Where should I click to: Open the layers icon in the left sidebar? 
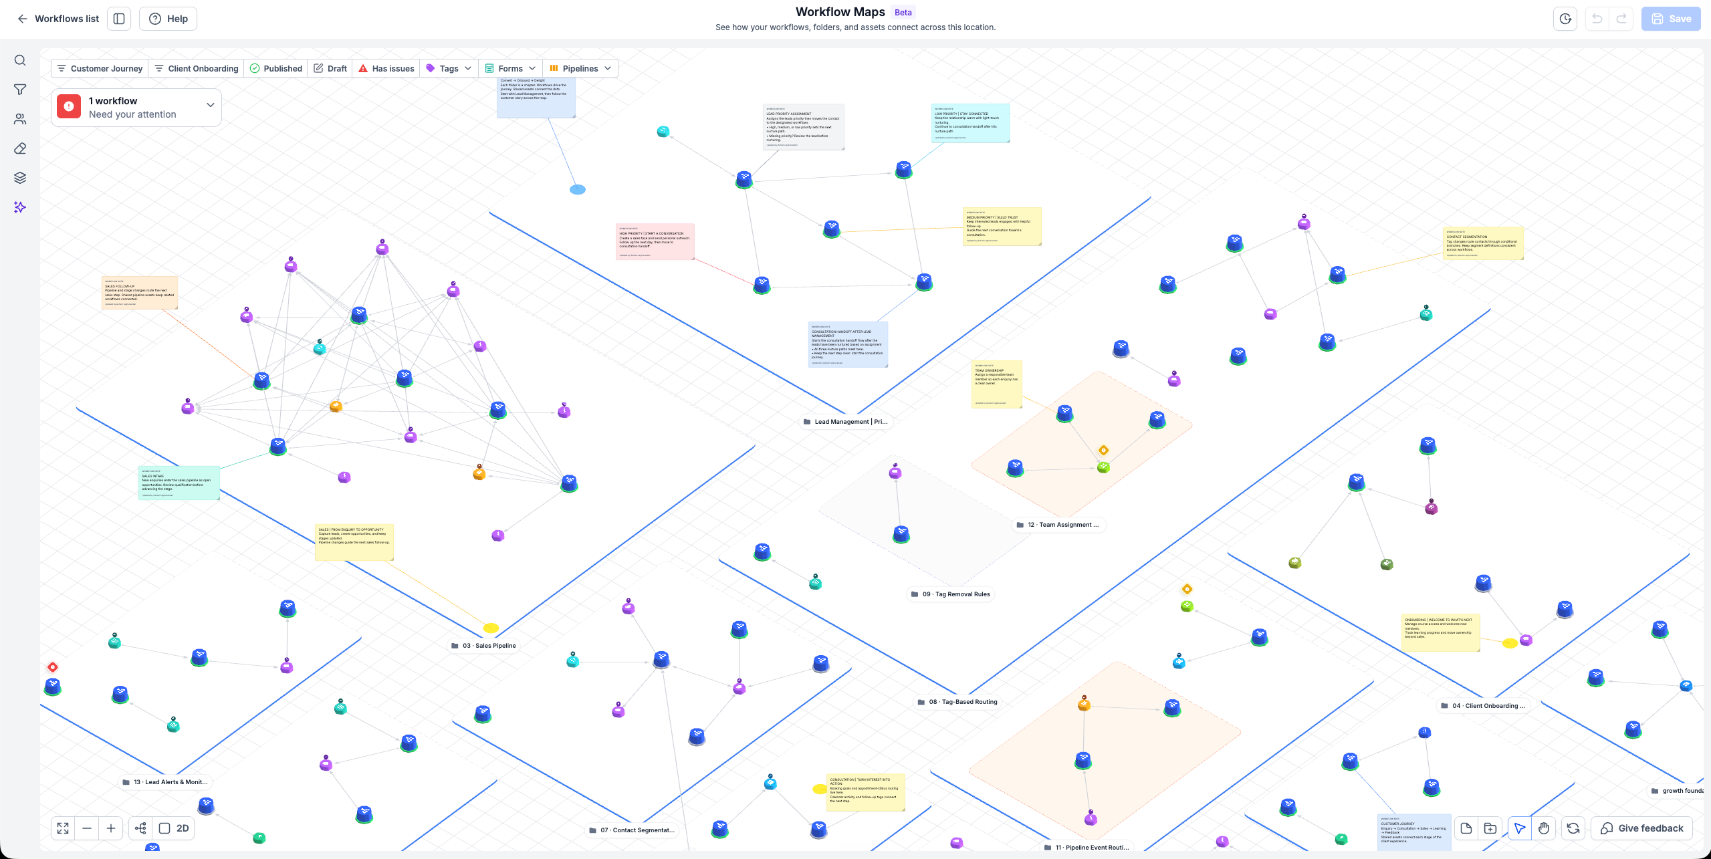[20, 178]
